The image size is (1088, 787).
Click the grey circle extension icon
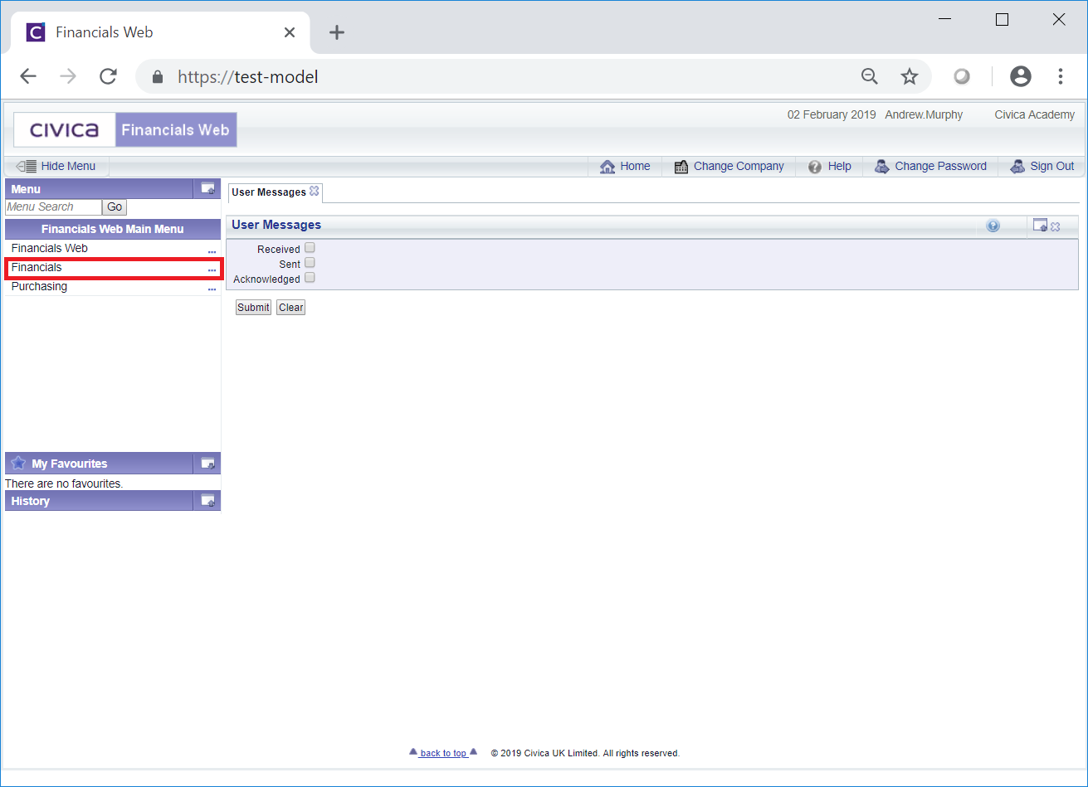tap(962, 77)
